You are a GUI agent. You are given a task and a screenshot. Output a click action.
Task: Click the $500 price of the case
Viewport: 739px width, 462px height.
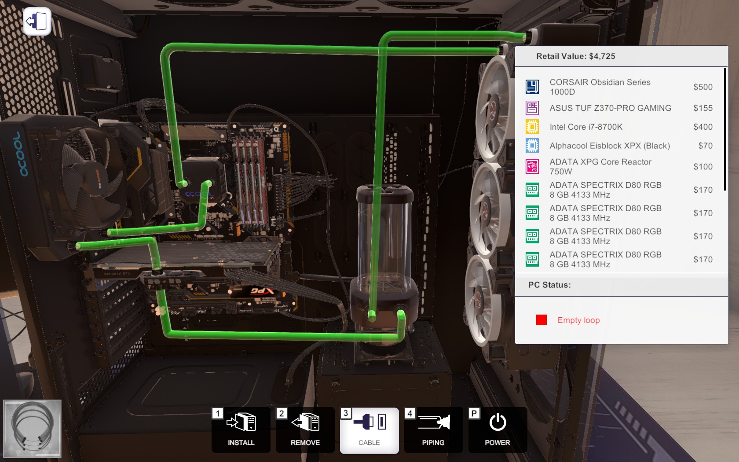click(x=703, y=87)
